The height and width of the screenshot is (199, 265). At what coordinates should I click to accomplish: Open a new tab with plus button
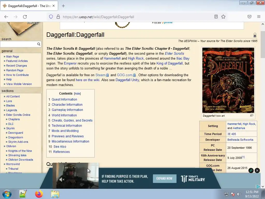click(x=63, y=6)
